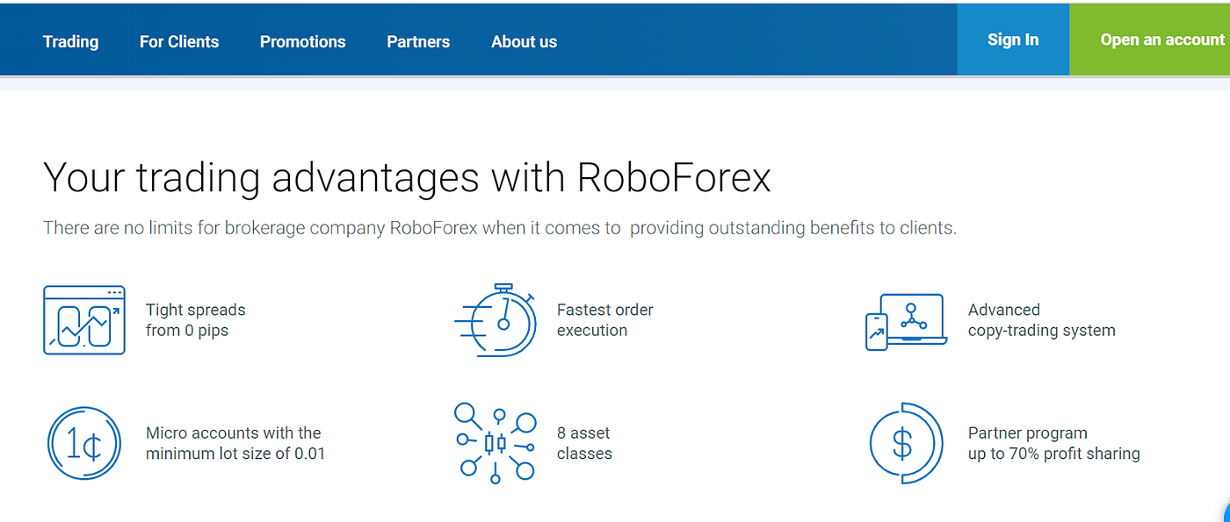Click the dollar partner program icon
1230x522 pixels.
(906, 443)
